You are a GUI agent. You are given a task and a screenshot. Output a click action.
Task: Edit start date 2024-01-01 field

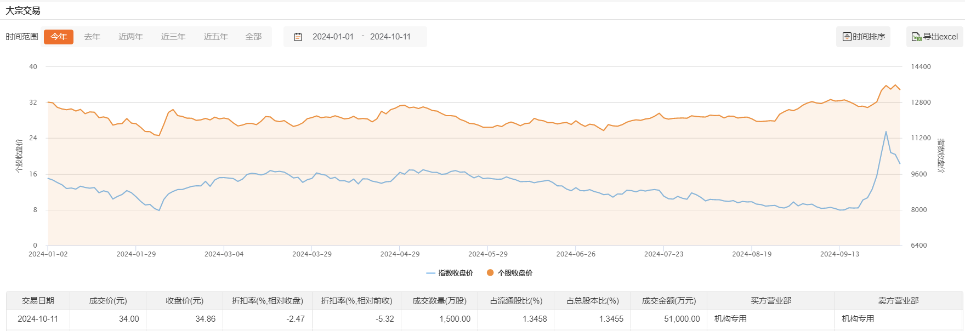coord(333,37)
